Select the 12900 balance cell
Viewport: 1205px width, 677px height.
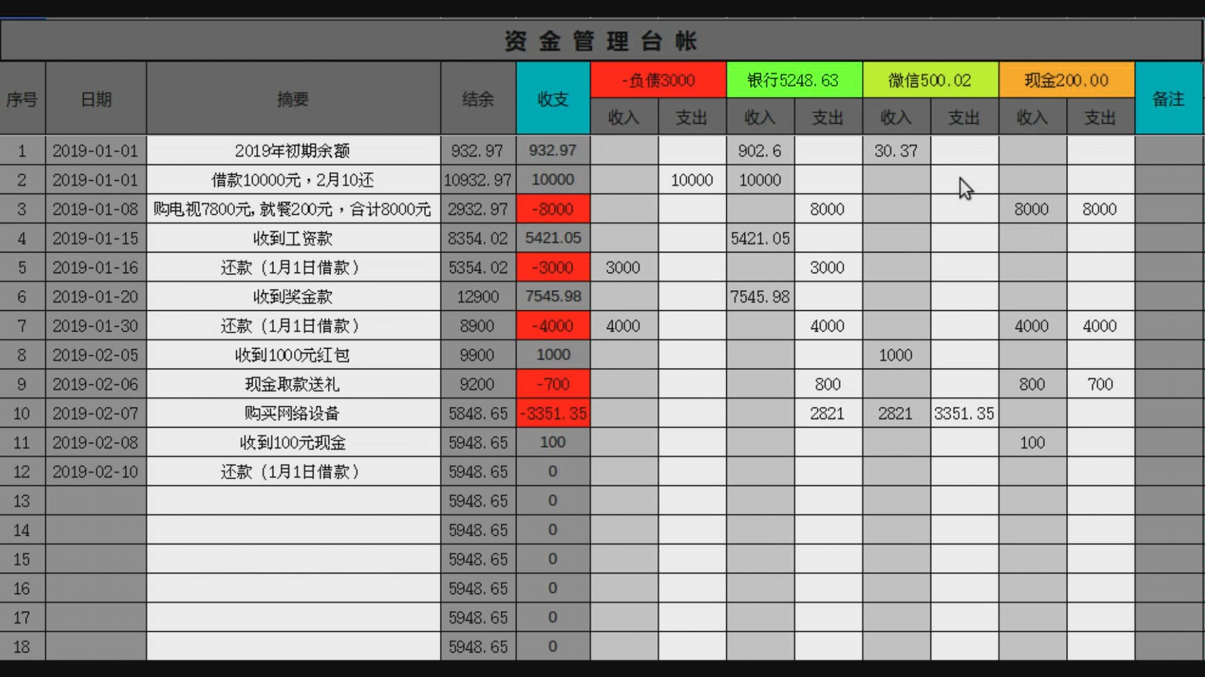478,296
